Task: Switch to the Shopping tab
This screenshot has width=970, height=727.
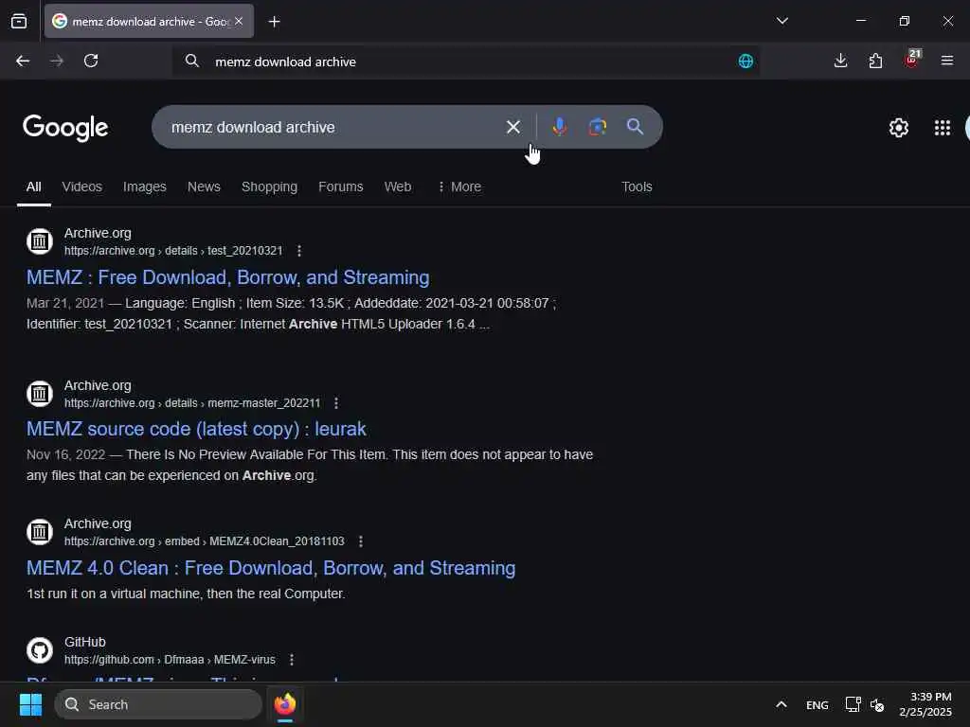Action: (x=269, y=186)
